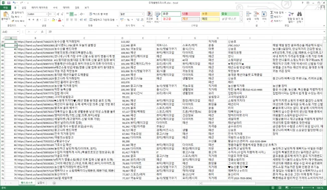Apply the pink Bad (나쁨) cell style

click(191, 14)
